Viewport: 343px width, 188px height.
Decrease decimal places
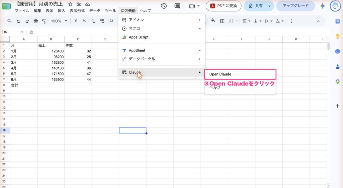[x=93, y=21]
